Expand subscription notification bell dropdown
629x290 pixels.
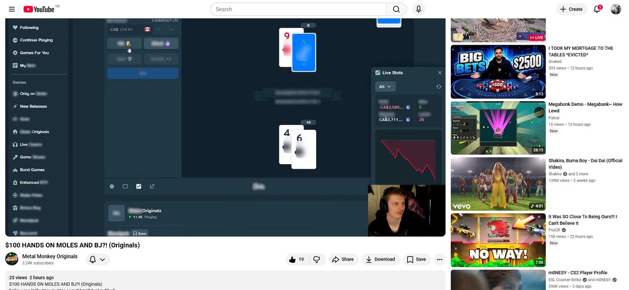click(97, 259)
